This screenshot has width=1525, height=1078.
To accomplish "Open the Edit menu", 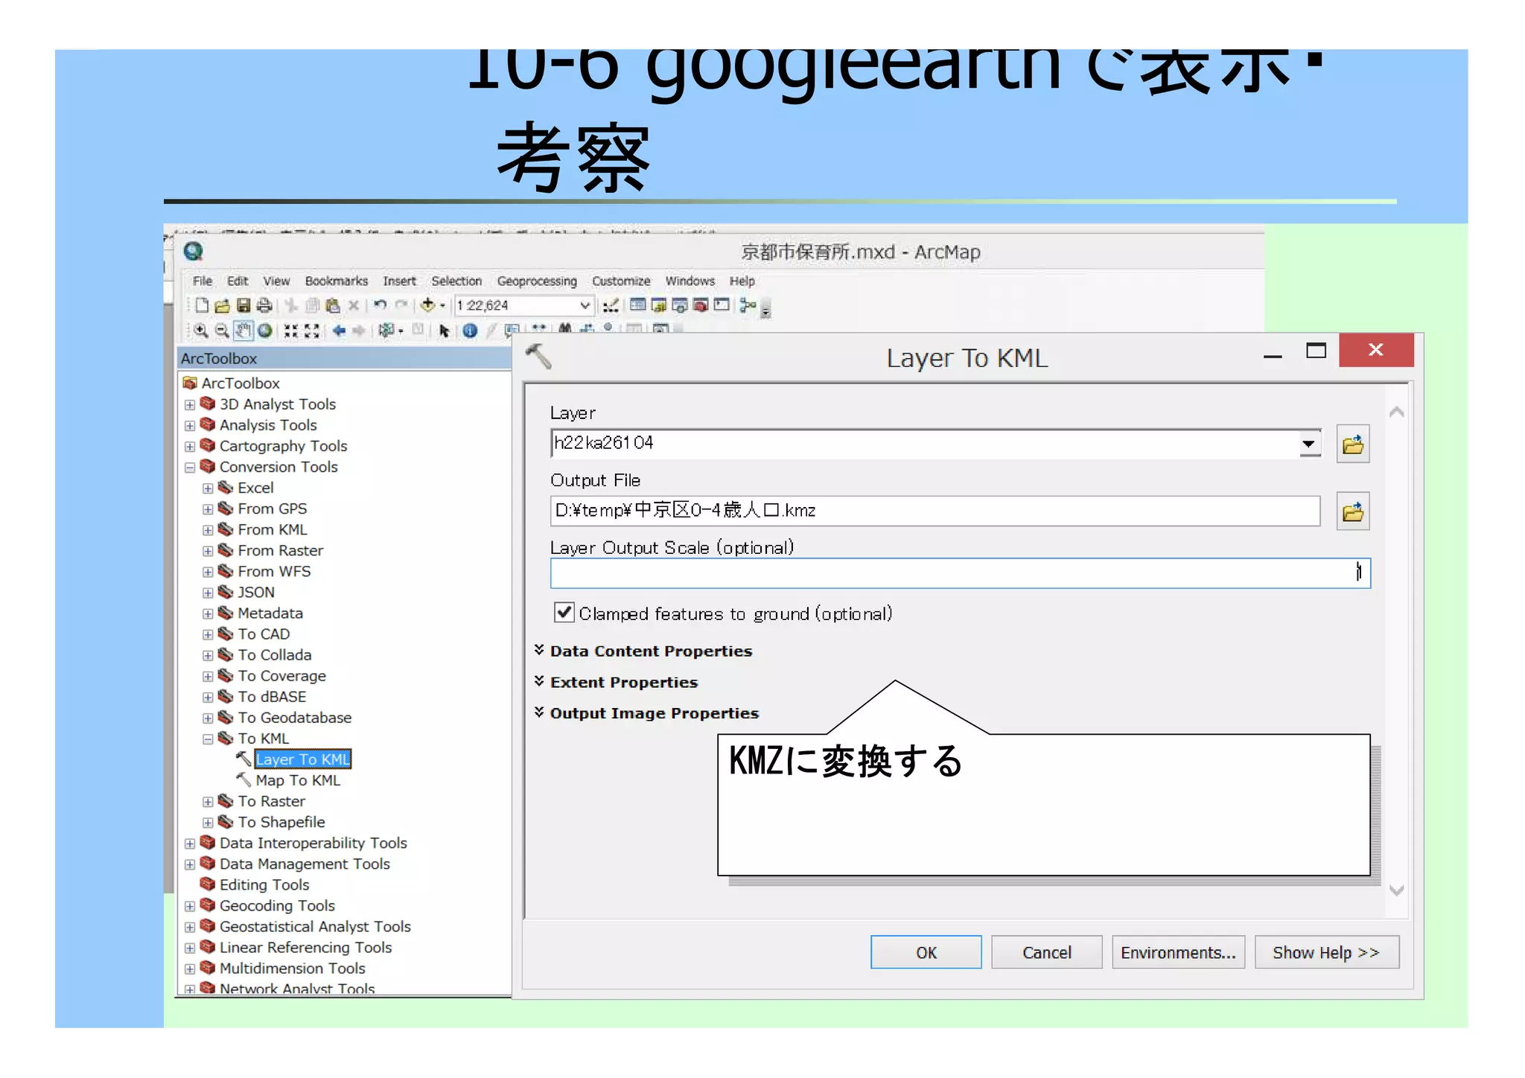I will [238, 281].
